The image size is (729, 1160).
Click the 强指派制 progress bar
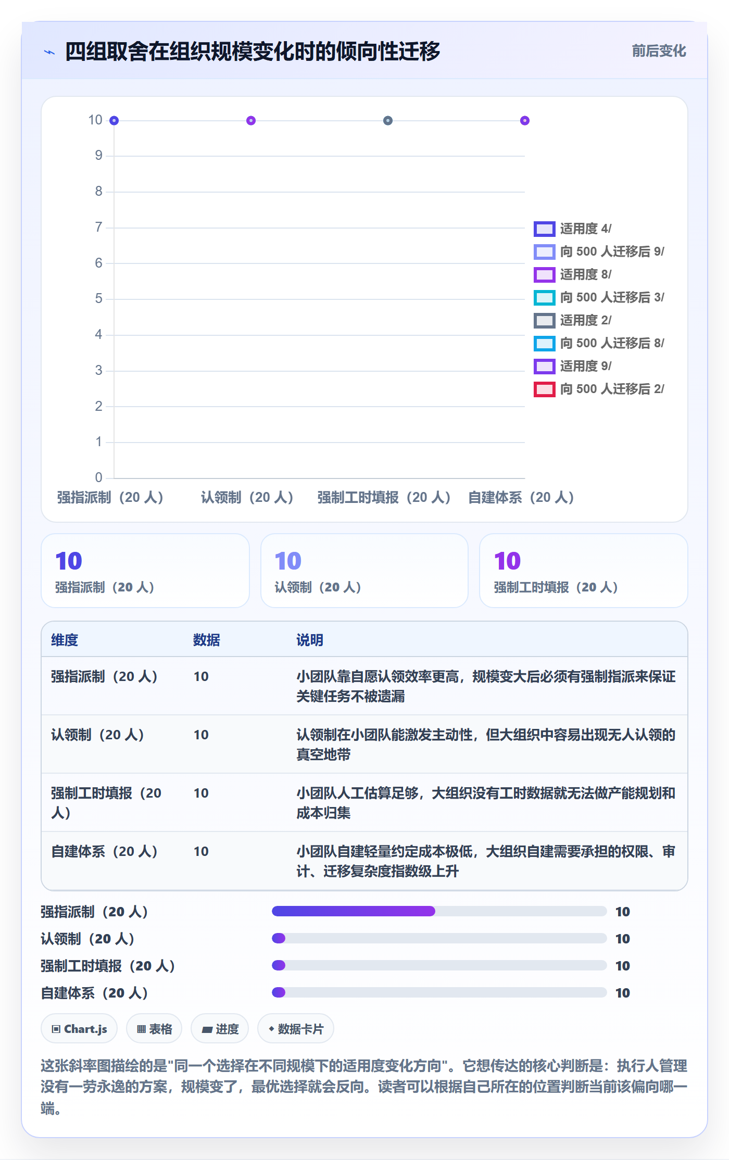[x=439, y=911]
